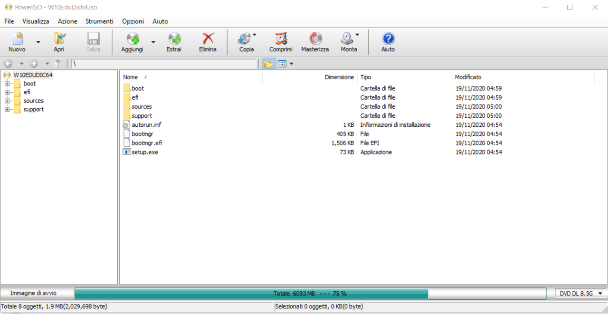Open the Opzioni menu
The height and width of the screenshot is (314, 608).
133,21
